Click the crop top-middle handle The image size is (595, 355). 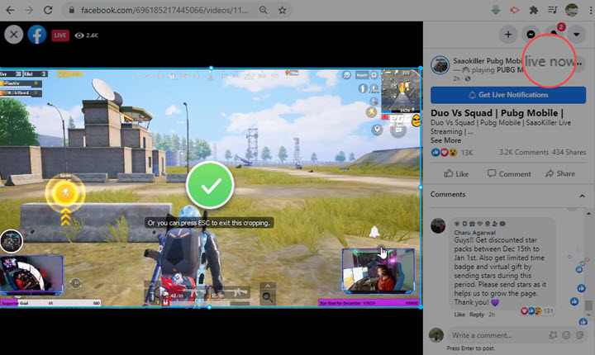tap(211, 69)
